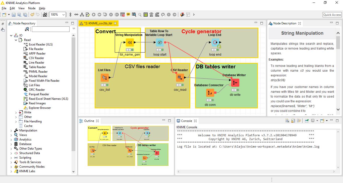Viewport: 343px width, 183px height.
Task: Undo the last workflow edit
Action: (x=32, y=15)
